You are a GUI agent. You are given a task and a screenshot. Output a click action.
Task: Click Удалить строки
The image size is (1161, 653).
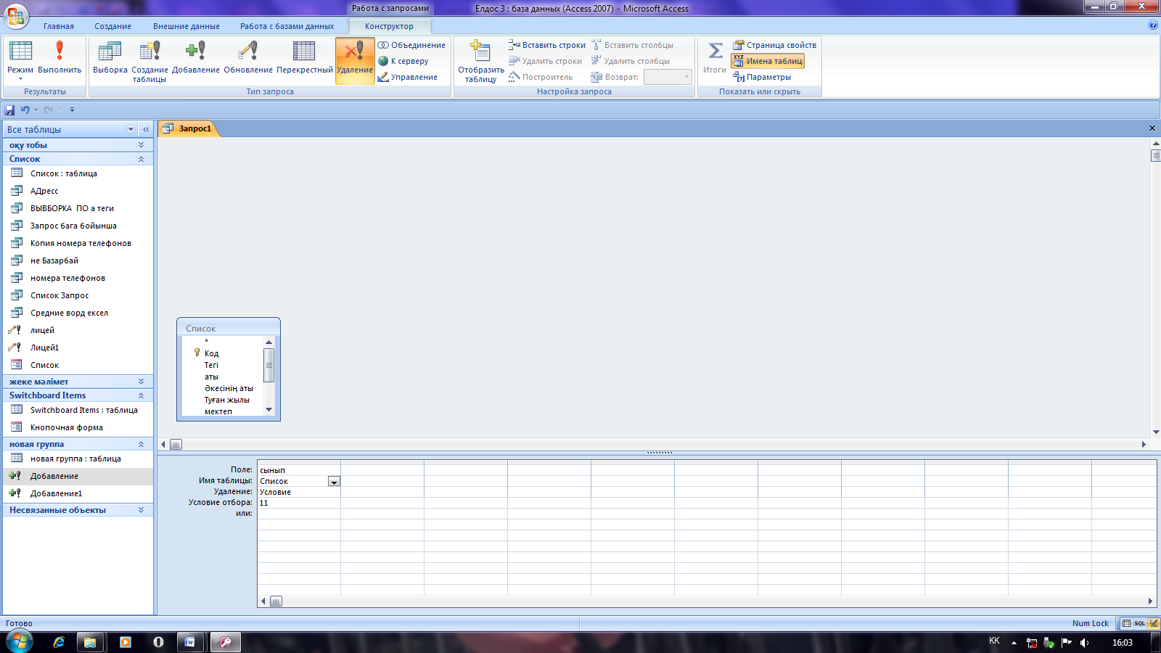click(545, 61)
